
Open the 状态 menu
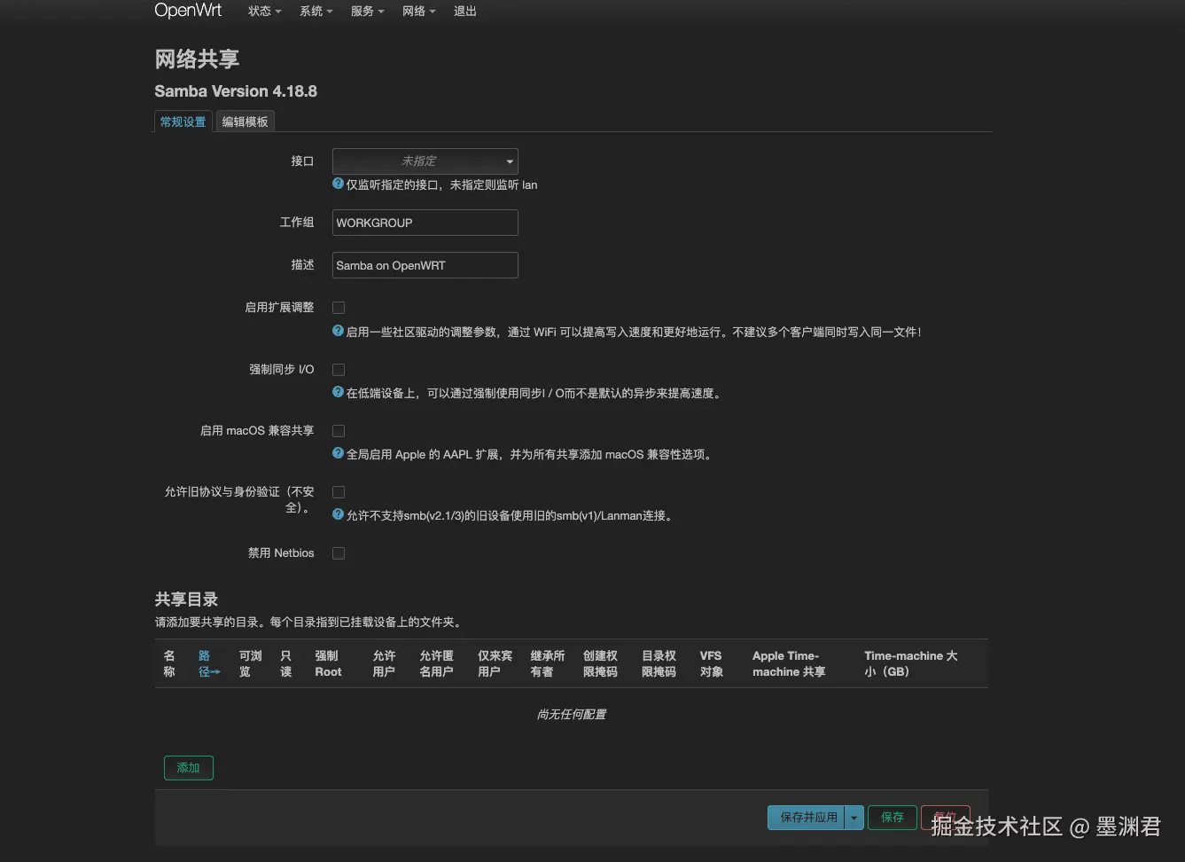(x=264, y=12)
